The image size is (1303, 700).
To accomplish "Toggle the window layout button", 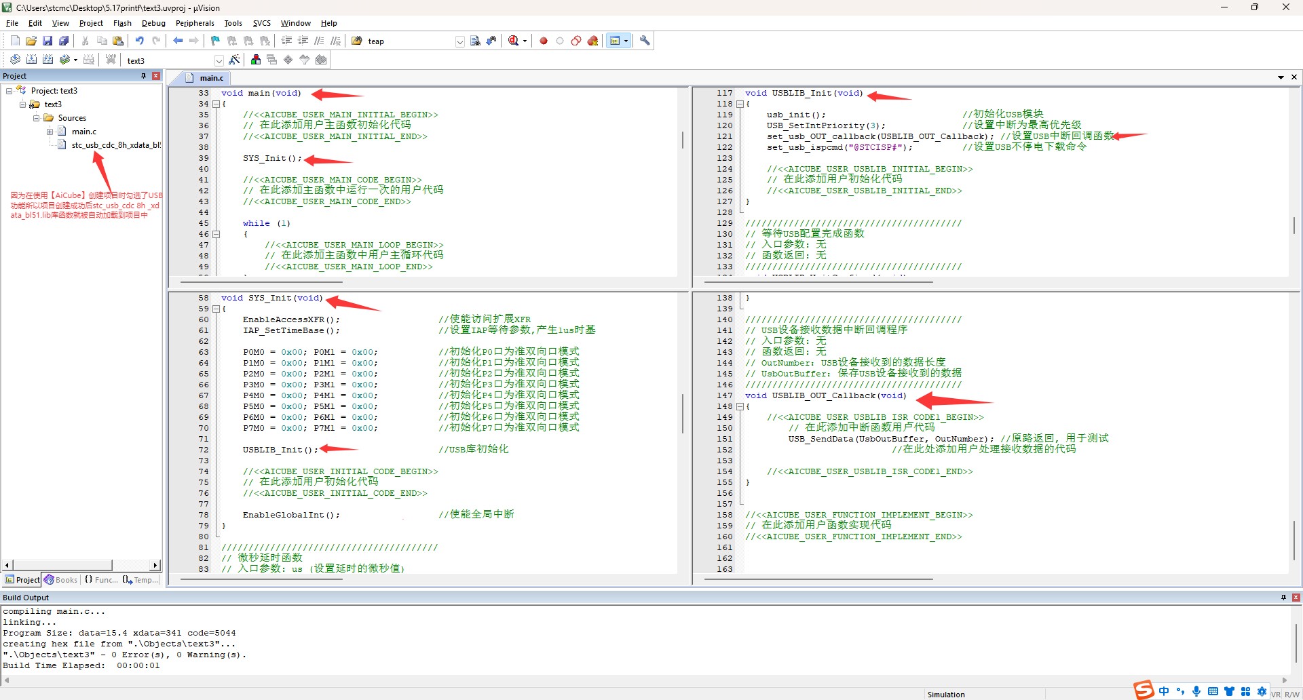I will (615, 41).
